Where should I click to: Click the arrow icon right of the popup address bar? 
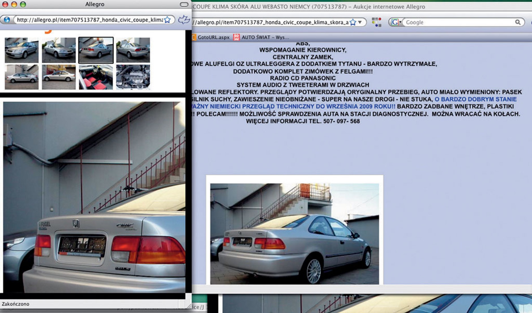coord(184,20)
